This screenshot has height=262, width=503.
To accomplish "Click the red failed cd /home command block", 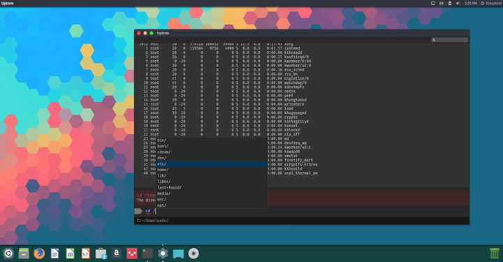I will pos(302,198).
